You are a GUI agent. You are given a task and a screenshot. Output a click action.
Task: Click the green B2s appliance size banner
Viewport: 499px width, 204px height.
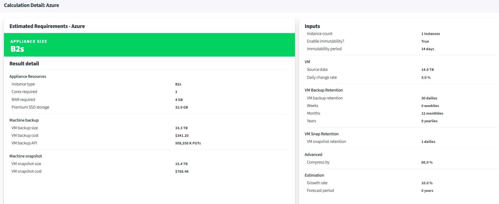(x=149, y=45)
